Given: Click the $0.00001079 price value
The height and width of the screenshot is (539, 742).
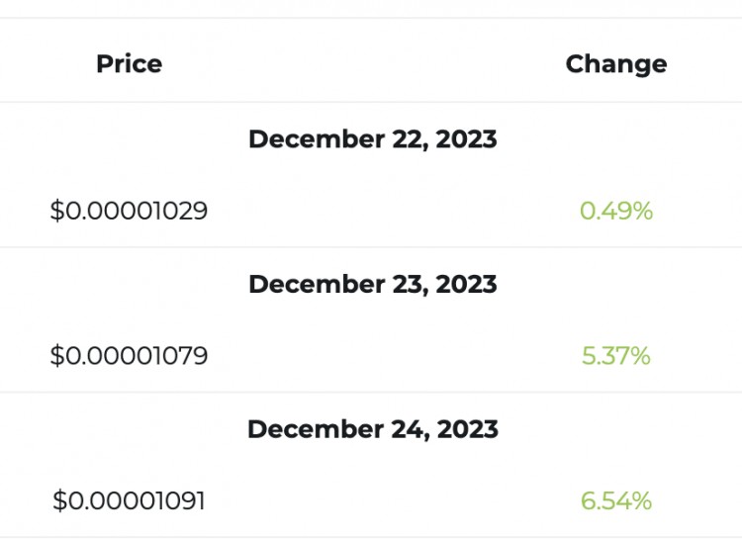Looking at the screenshot, I should click(129, 356).
